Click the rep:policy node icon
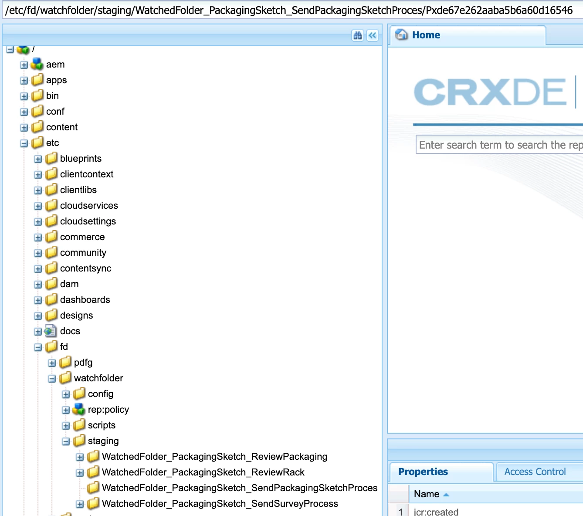Image resolution: width=583 pixels, height=516 pixels. point(79,409)
